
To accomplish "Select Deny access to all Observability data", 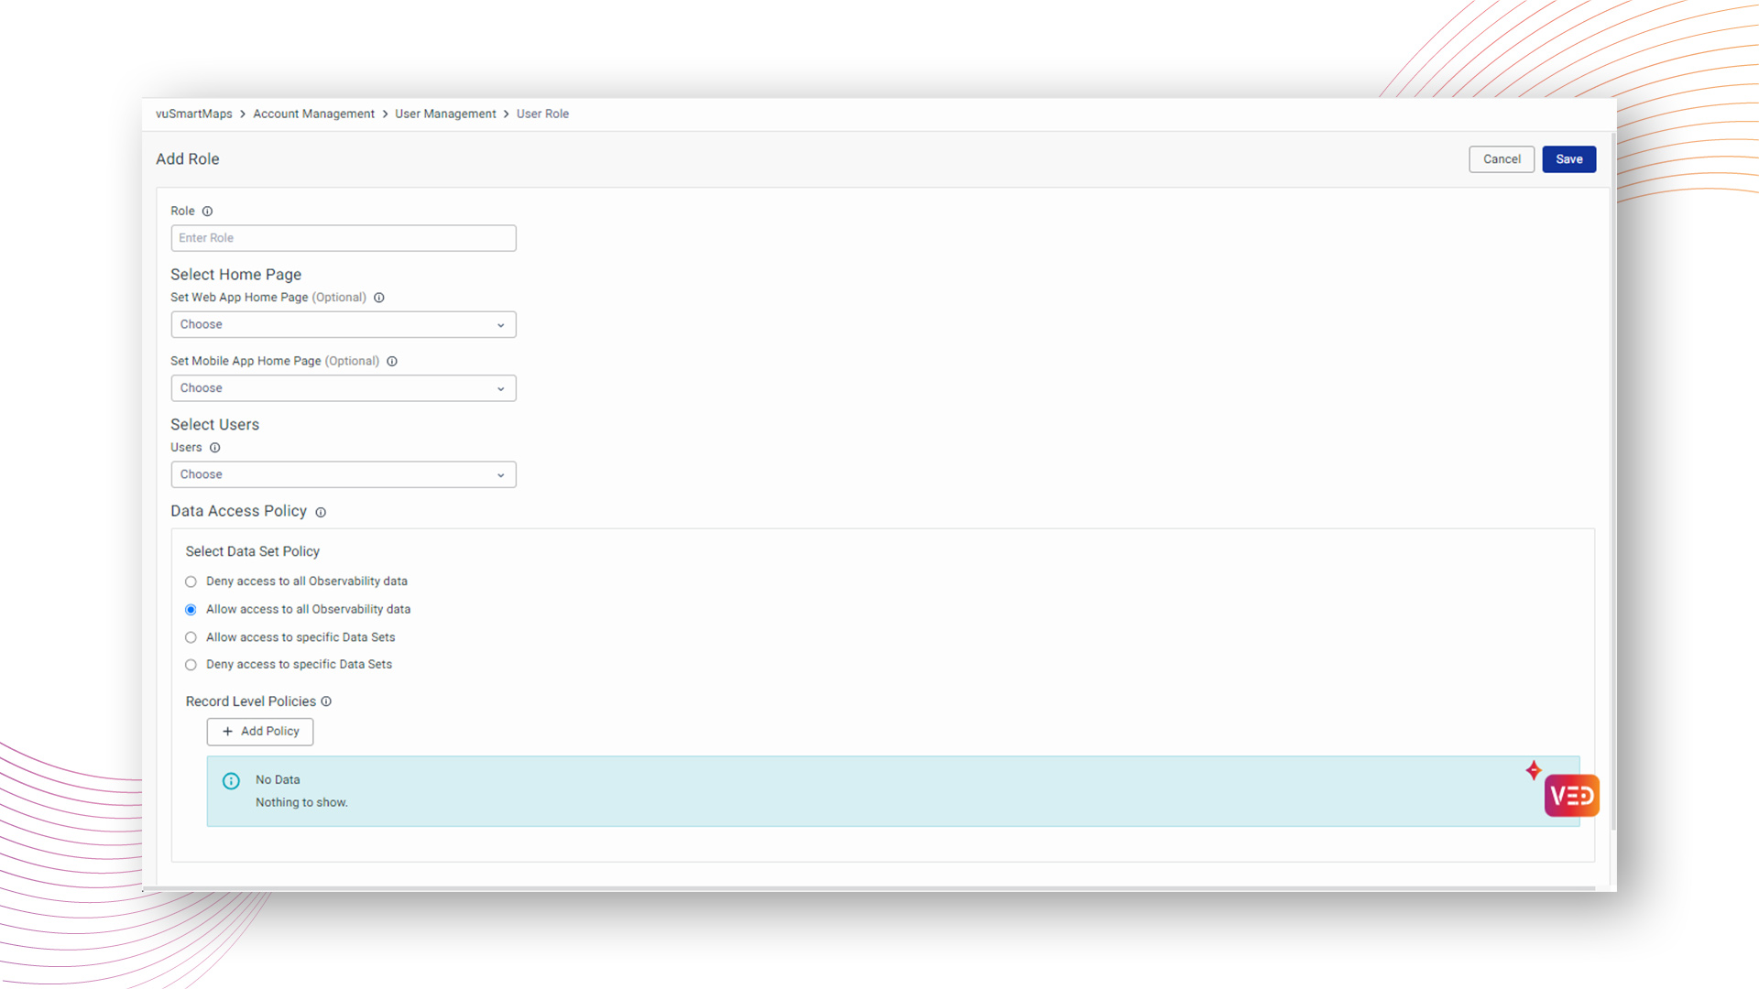I will 191,581.
